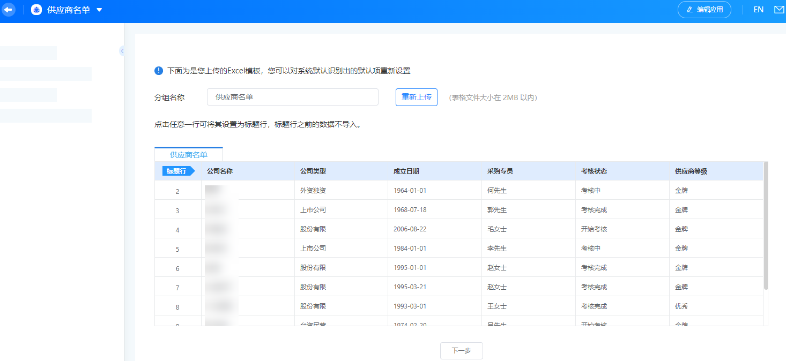Click the date 1984-01-01
The height and width of the screenshot is (361, 786).
click(410, 249)
